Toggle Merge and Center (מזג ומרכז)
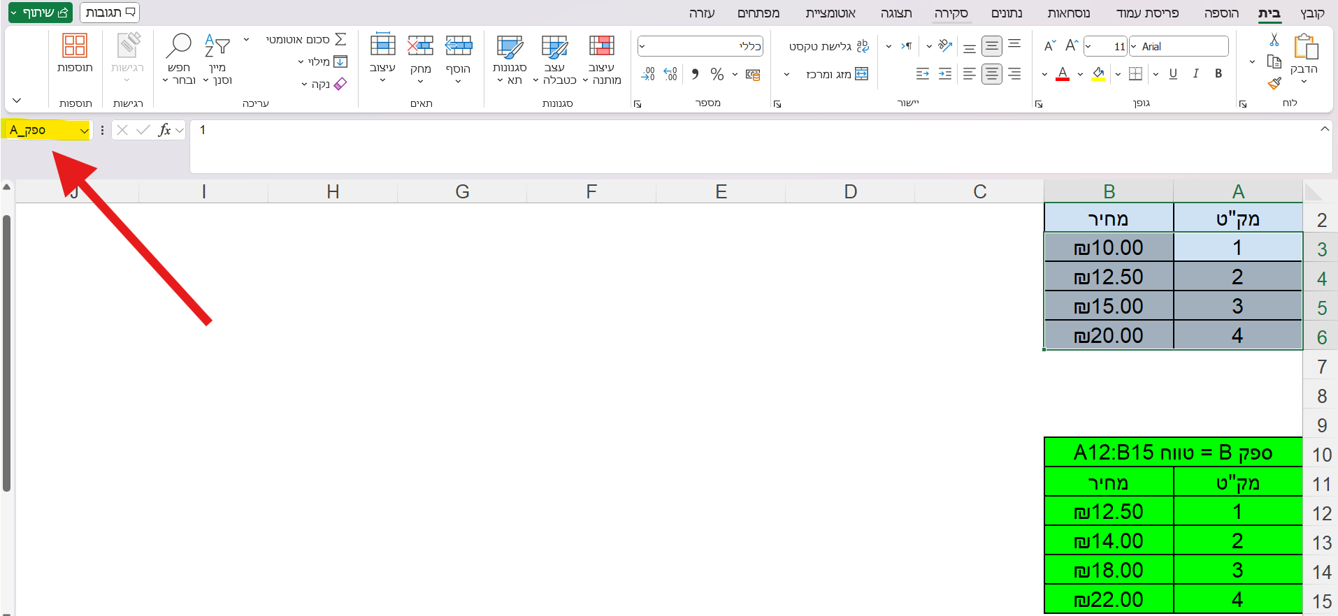Image resolution: width=1338 pixels, height=616 pixels. [837, 74]
